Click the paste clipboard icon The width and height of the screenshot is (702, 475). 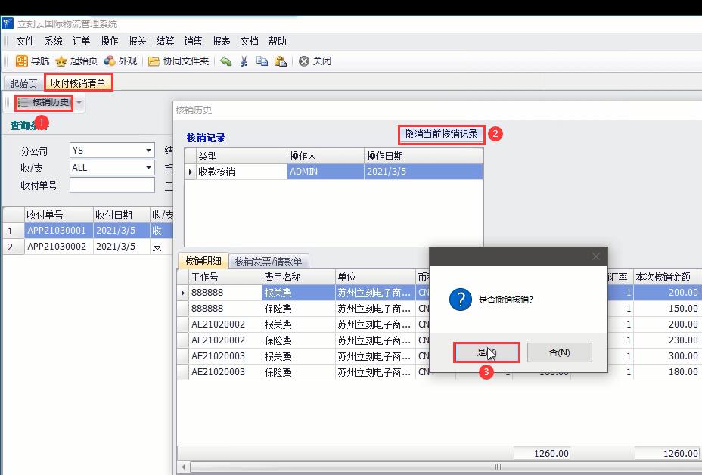click(280, 61)
